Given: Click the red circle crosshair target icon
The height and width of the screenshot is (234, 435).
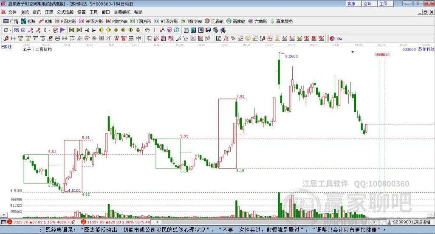Looking at the screenshot, I should pos(87,39).
